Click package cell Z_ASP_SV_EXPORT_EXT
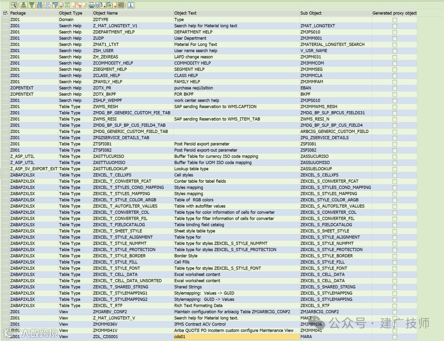Screen dimensions: 444x341 (34, 169)
